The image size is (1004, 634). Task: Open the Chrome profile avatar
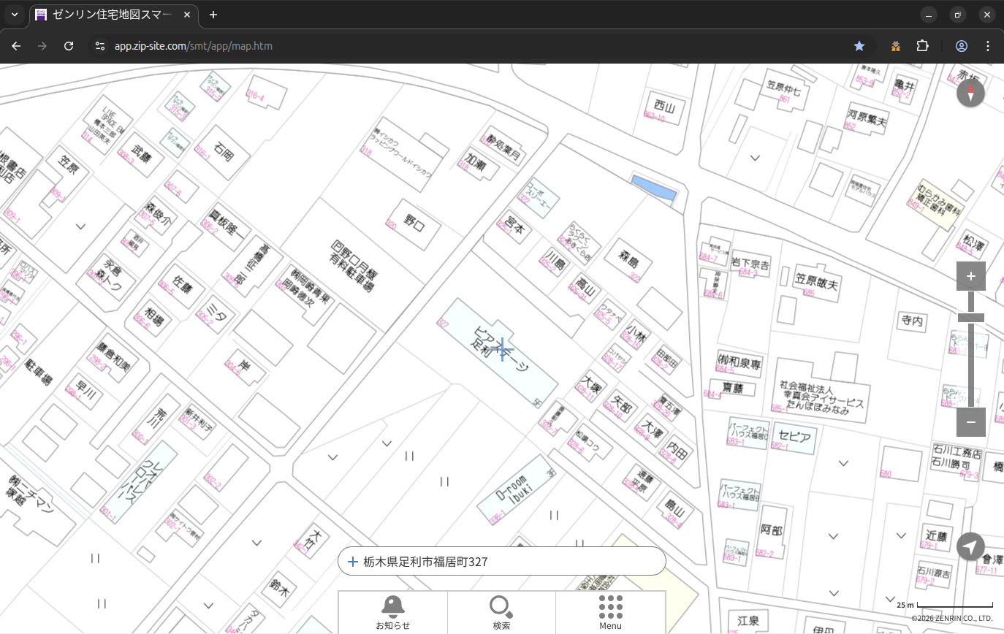[x=962, y=46]
